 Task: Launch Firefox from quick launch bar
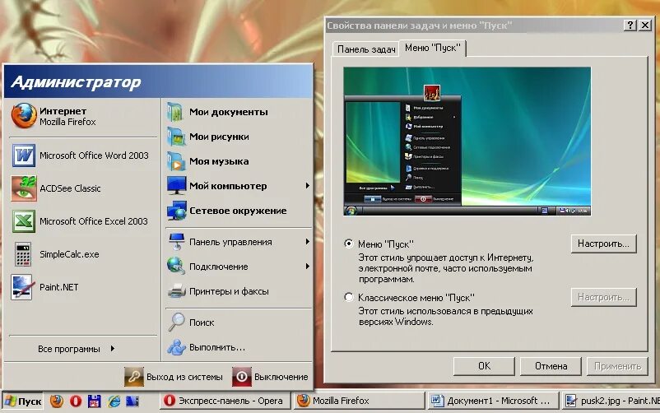57,401
